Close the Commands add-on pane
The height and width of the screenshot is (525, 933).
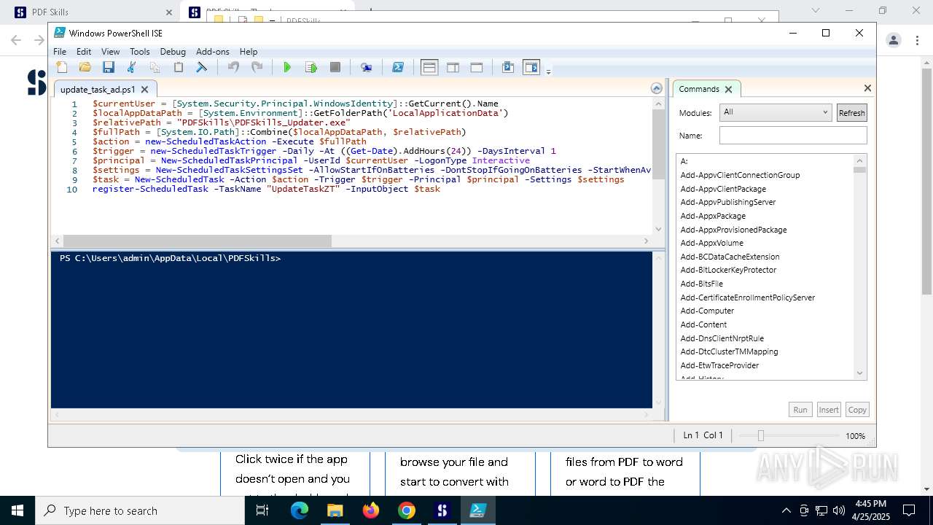867,88
